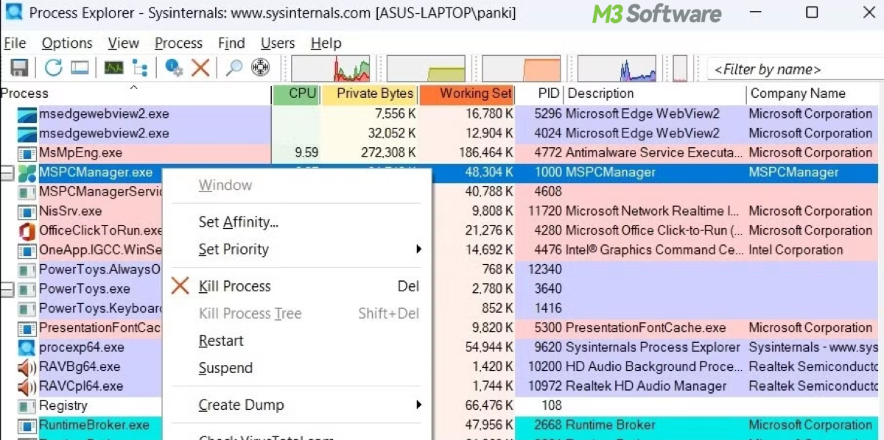Sort by the PID column header
Image resolution: width=884 pixels, height=440 pixels.
point(540,93)
